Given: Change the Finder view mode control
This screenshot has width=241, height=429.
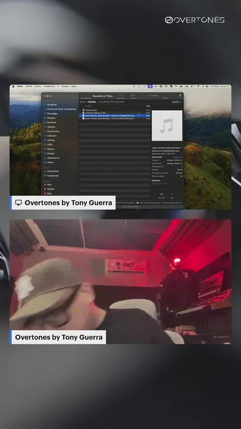Looking at the screenshot, I should 120,95.
